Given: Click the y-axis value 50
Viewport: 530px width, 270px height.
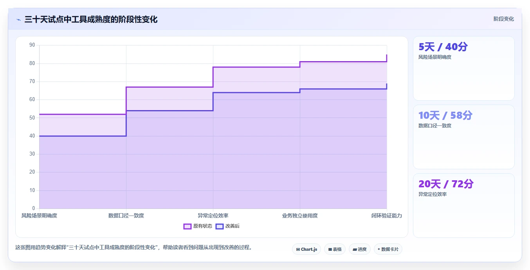Looking at the screenshot, I should coord(32,118).
